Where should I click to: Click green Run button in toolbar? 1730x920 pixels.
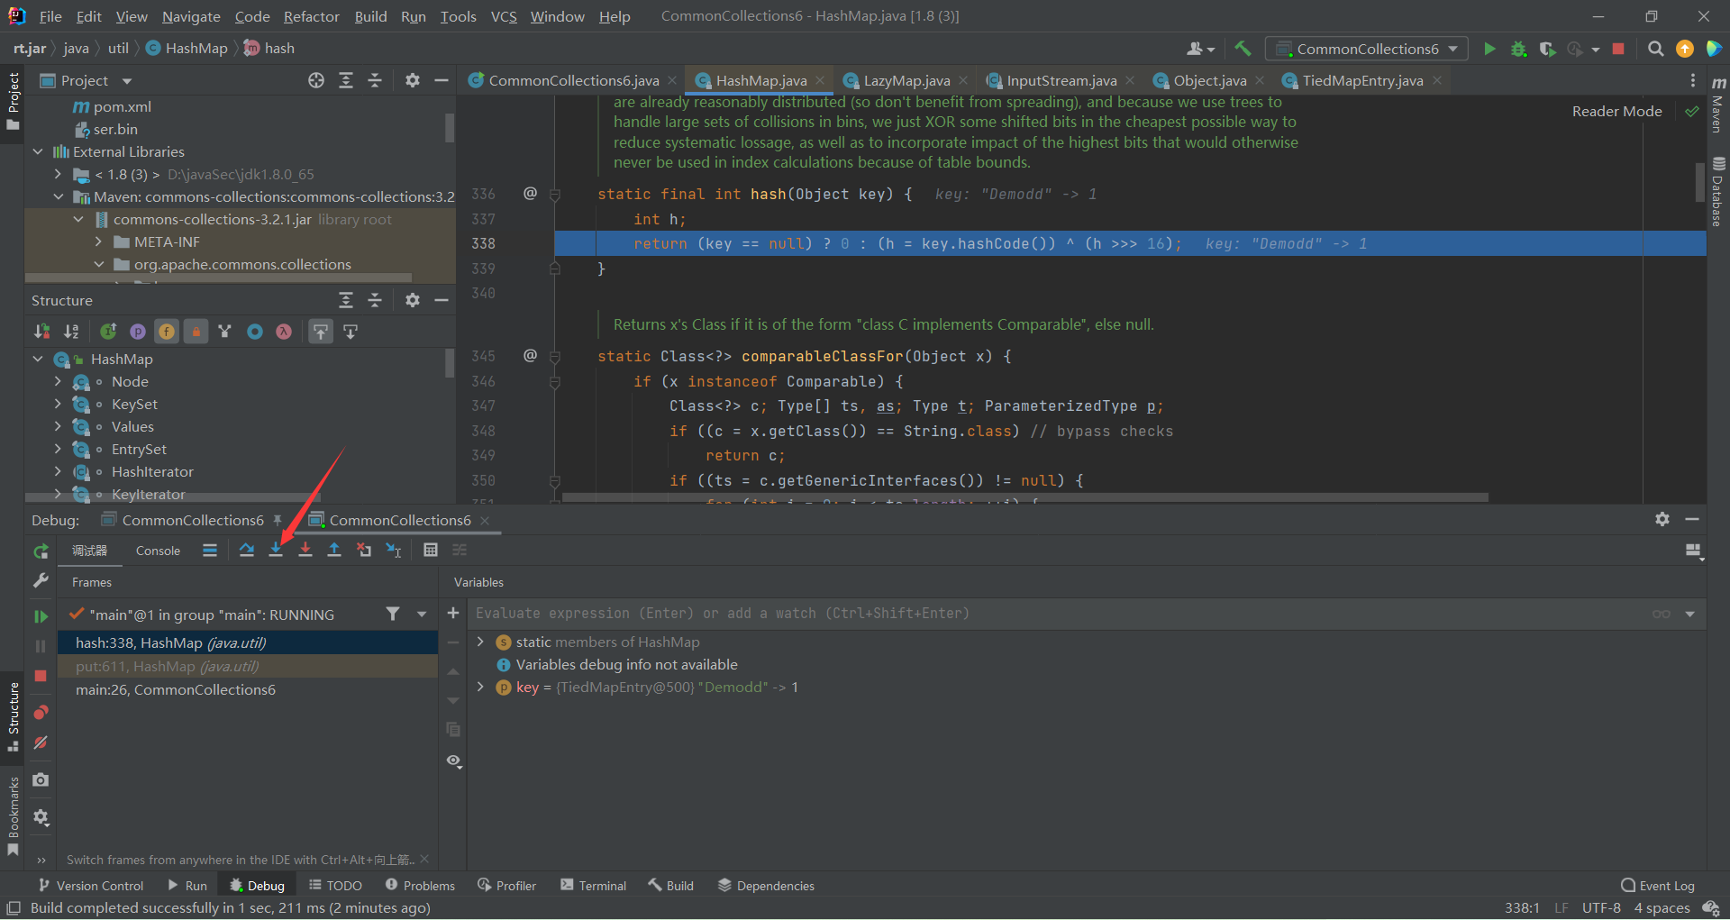tap(1489, 49)
